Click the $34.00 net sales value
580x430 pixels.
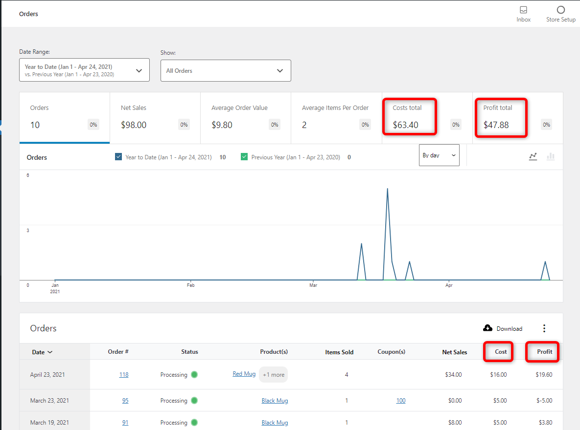[x=453, y=375]
